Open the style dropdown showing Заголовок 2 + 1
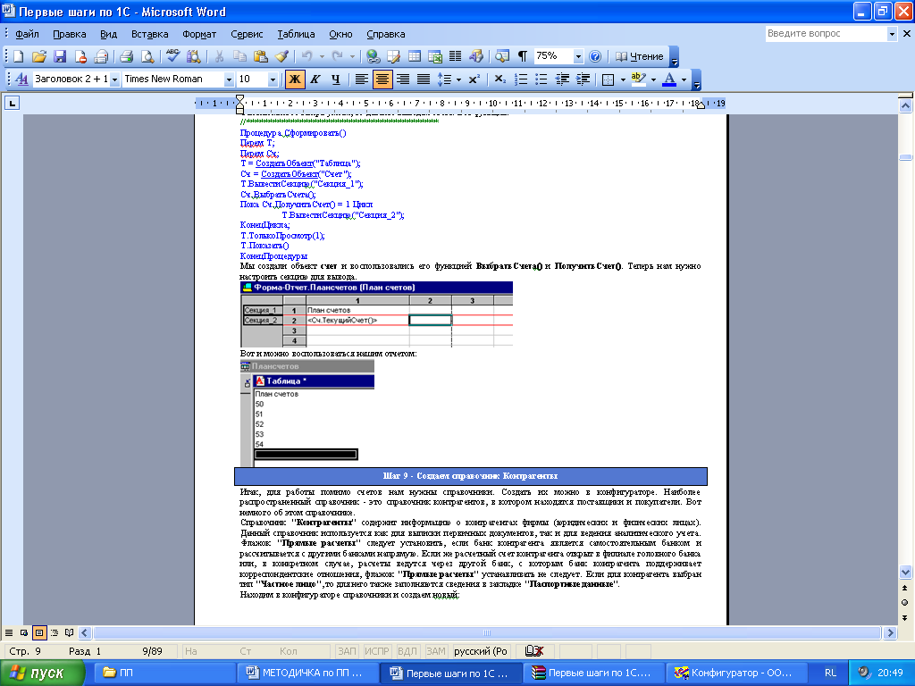The width and height of the screenshot is (915, 686). click(x=115, y=79)
